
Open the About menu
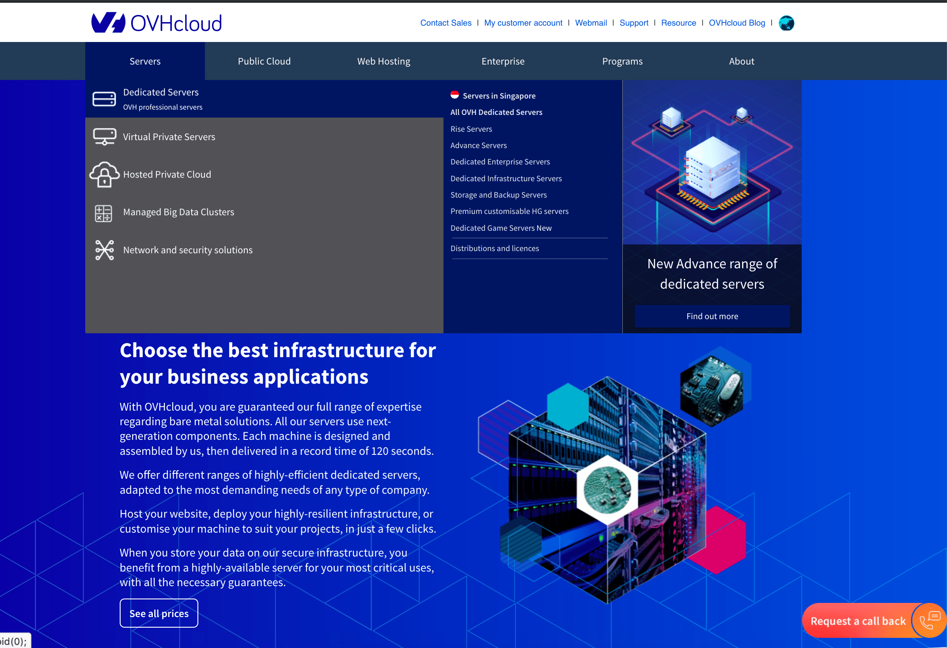coord(742,61)
